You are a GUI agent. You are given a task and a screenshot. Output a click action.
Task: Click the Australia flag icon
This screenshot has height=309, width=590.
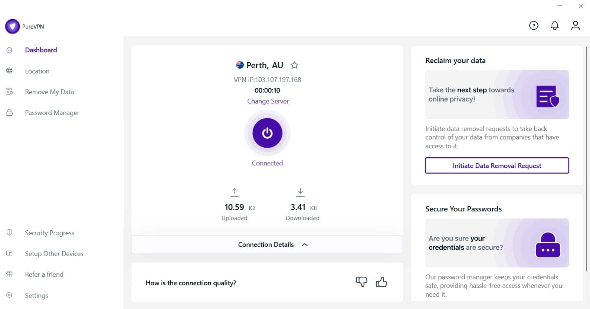(x=240, y=65)
